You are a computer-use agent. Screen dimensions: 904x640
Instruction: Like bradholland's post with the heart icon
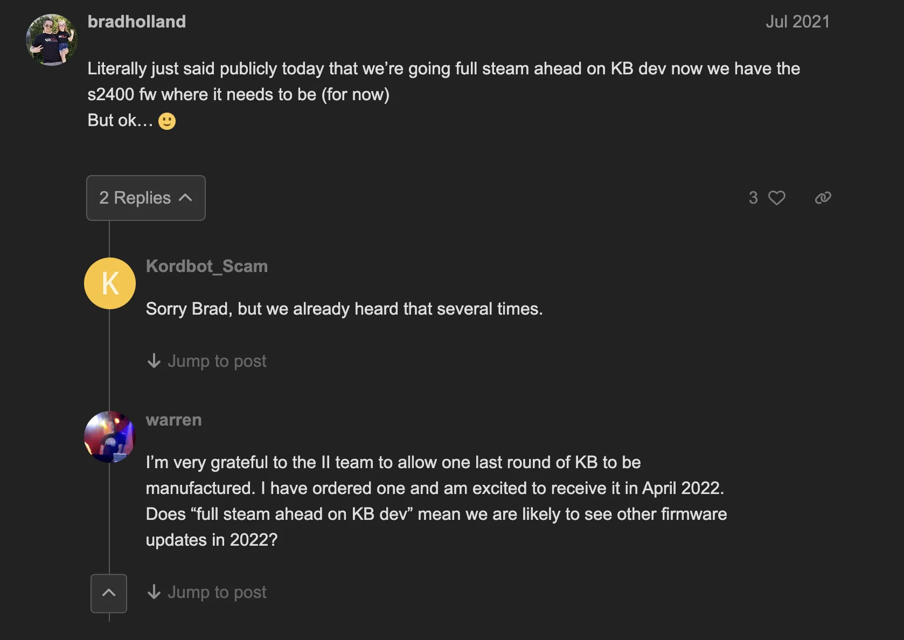point(776,198)
